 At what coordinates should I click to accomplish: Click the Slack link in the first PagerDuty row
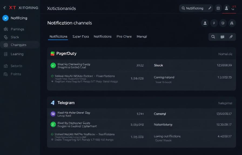point(158,65)
